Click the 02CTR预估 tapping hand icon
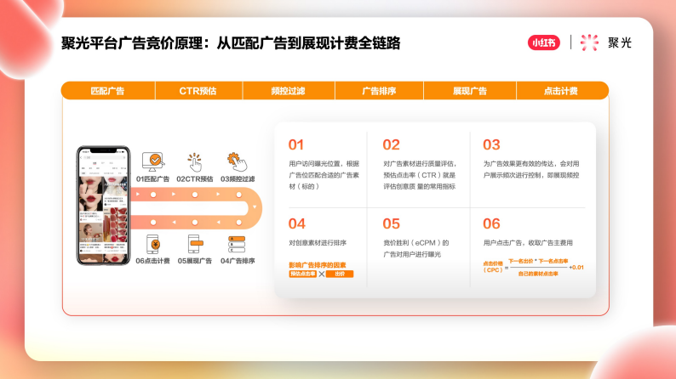Image resolution: width=676 pixels, height=379 pixels. click(x=194, y=162)
